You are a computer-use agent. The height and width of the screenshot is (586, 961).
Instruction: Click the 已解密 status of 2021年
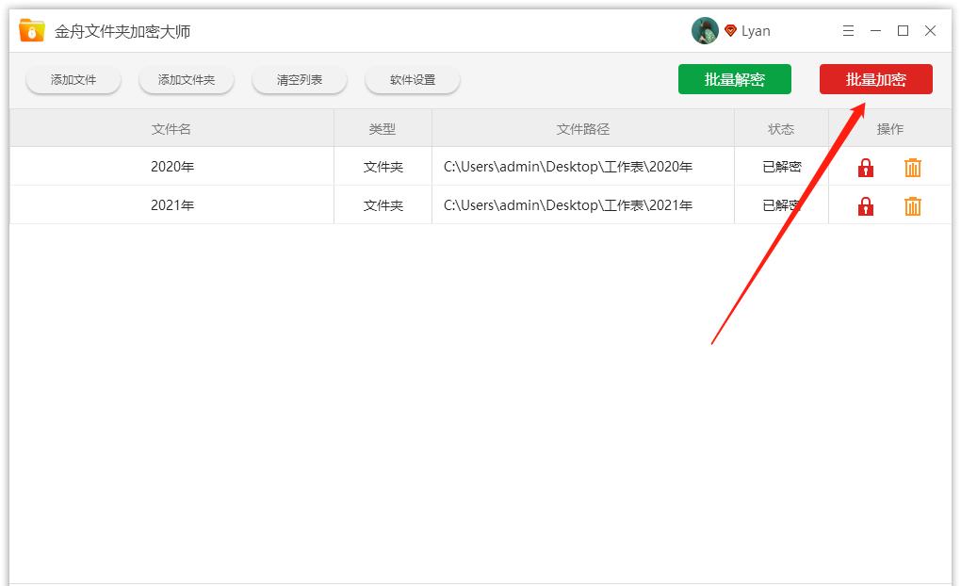click(x=781, y=204)
